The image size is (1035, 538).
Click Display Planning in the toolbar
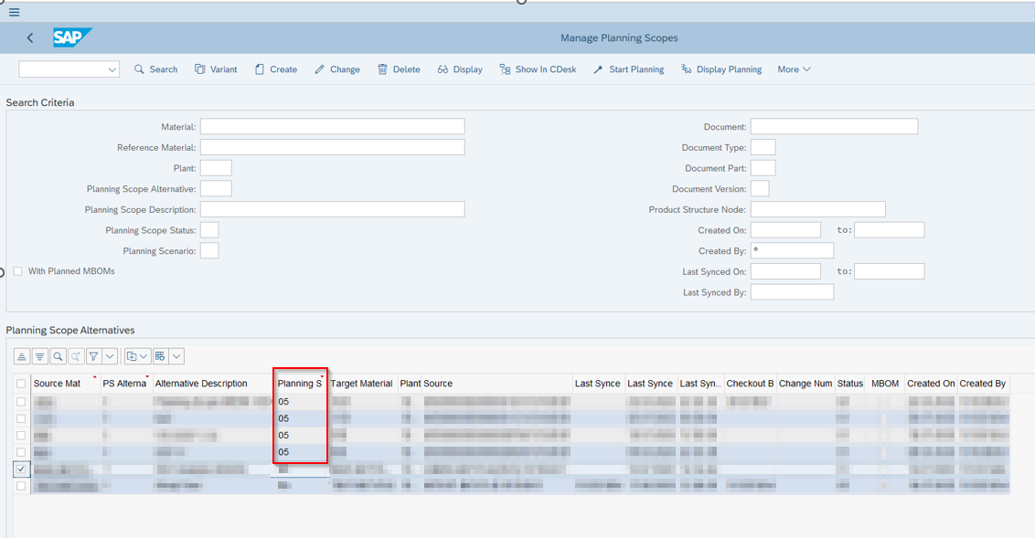[x=720, y=69]
